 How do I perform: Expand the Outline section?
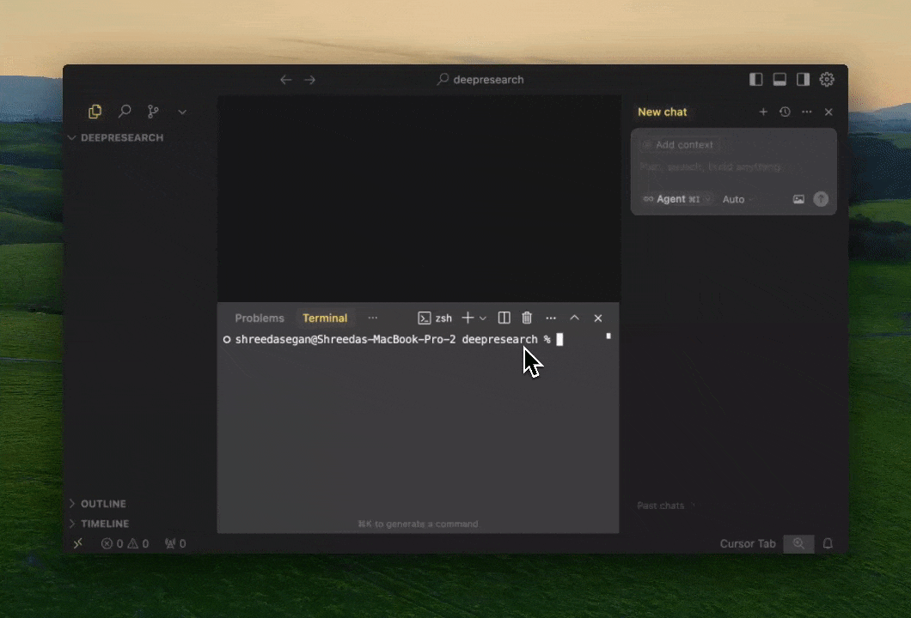[103, 504]
